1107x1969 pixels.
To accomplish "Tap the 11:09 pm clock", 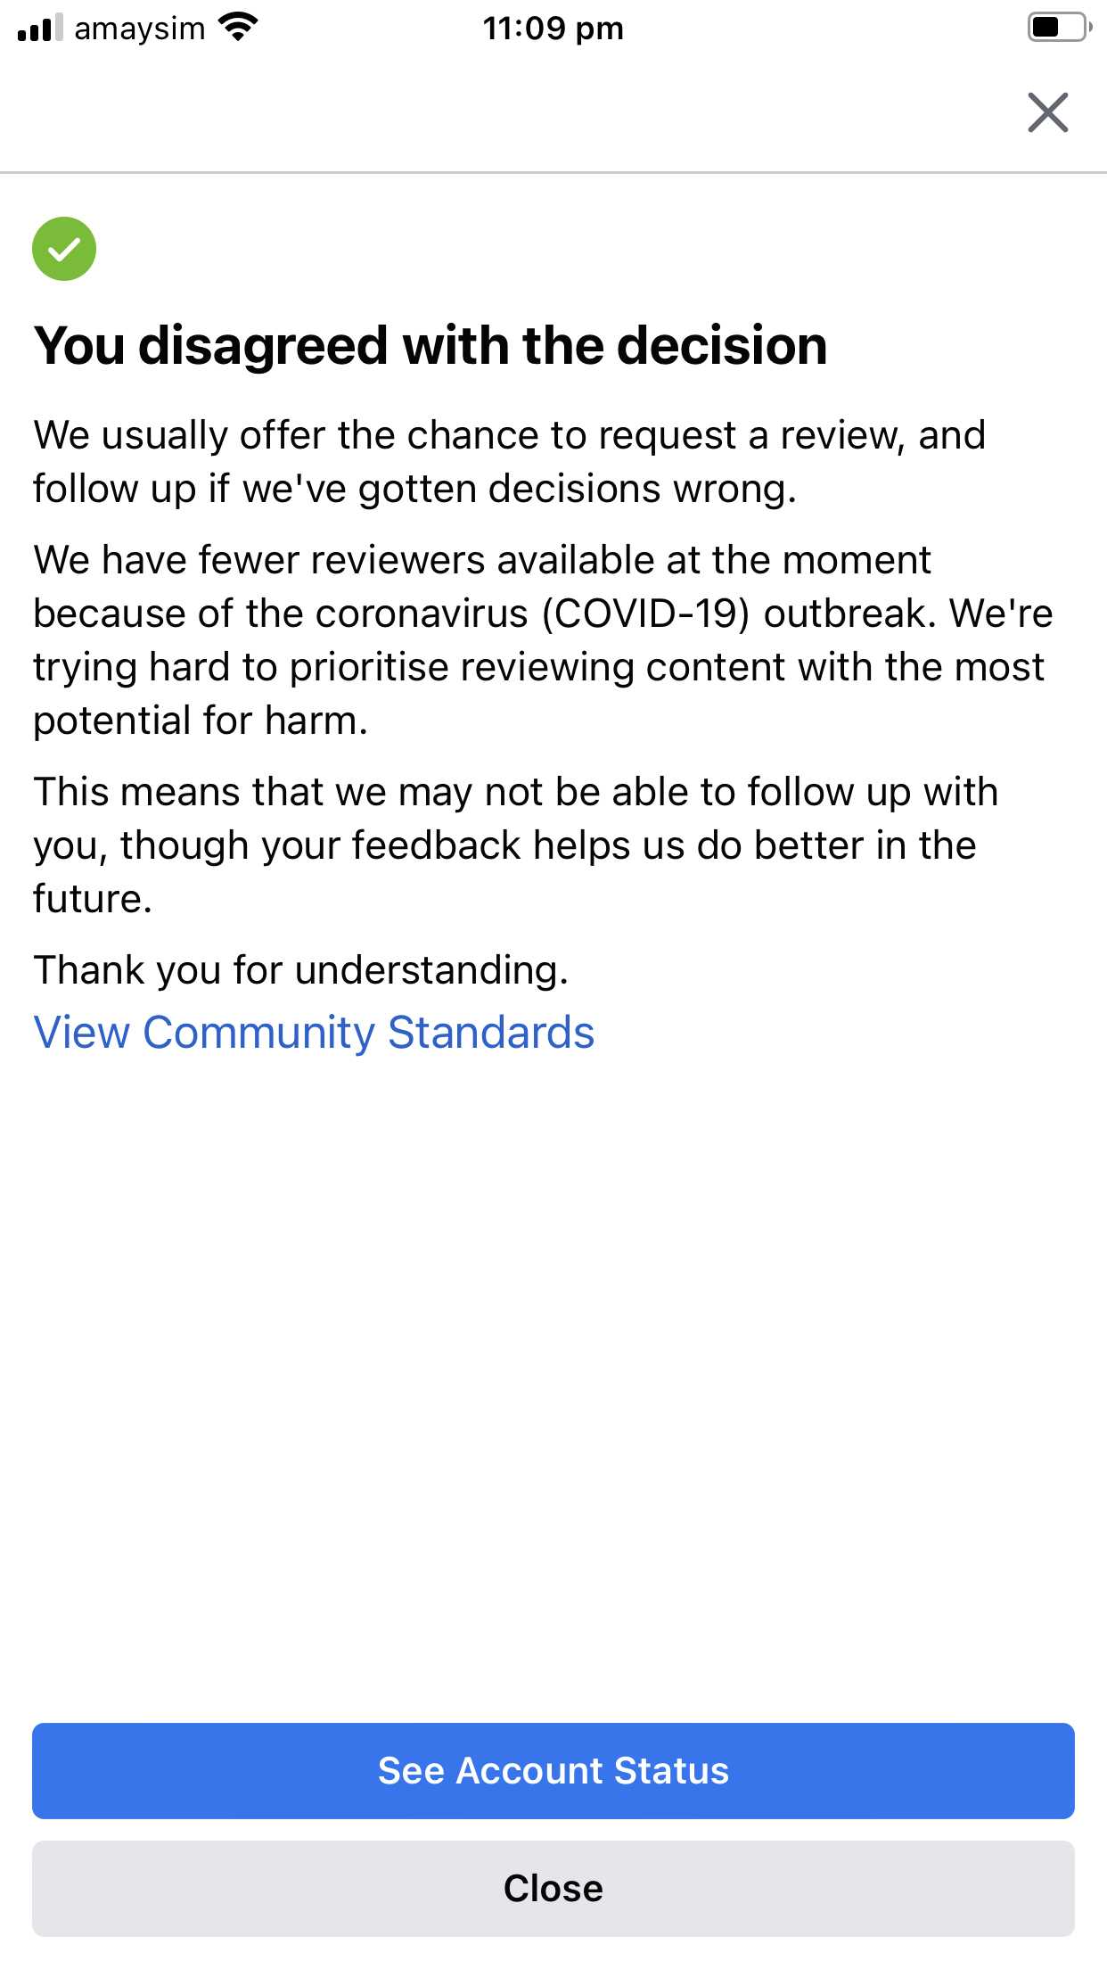I will [553, 29].
